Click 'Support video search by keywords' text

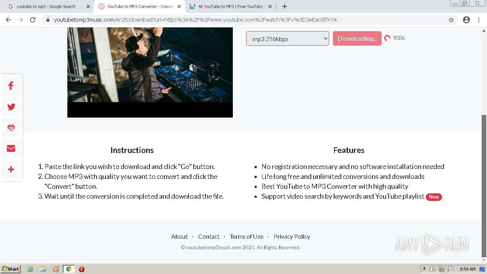[x=343, y=196]
